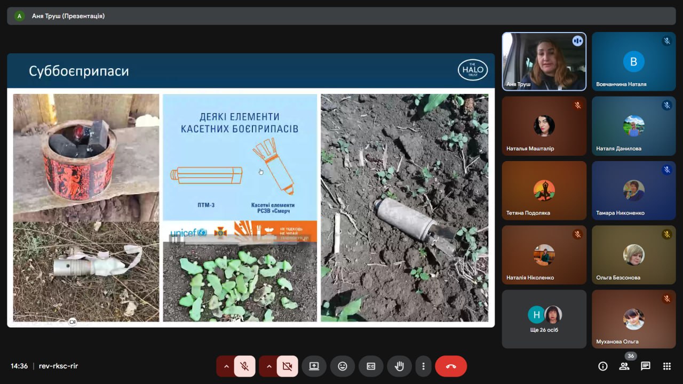Toggle closed captions

(x=371, y=366)
